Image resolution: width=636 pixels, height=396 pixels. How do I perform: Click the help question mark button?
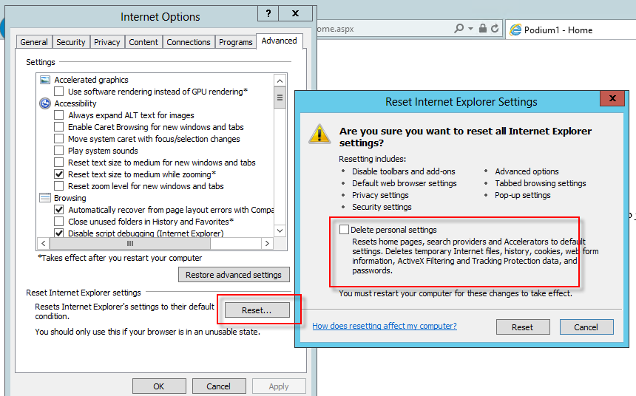point(268,13)
